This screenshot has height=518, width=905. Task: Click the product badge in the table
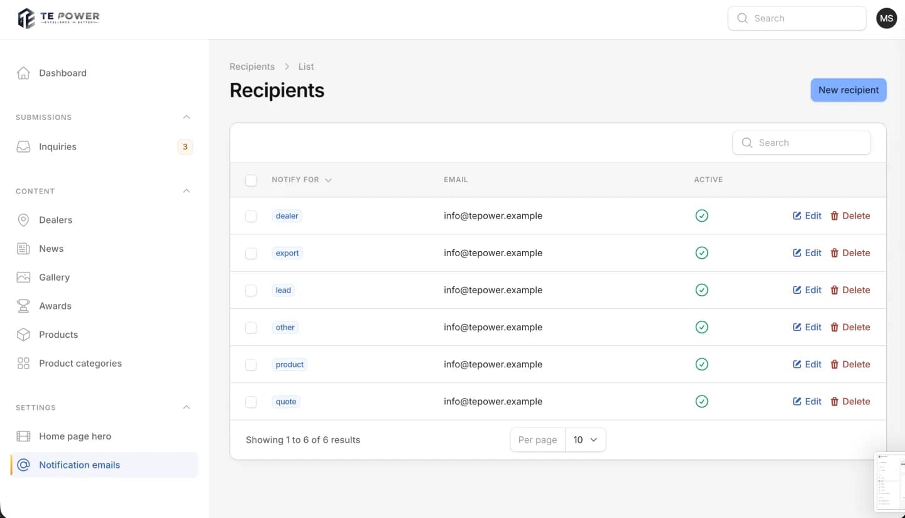tap(290, 365)
